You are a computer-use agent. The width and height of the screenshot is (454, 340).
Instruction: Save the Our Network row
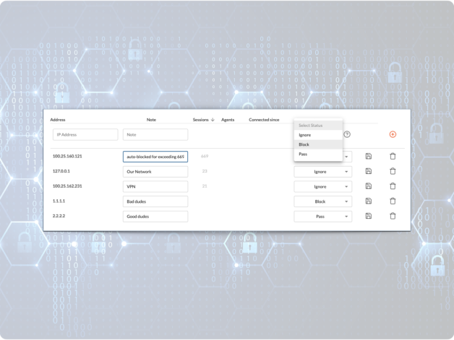coord(369,172)
